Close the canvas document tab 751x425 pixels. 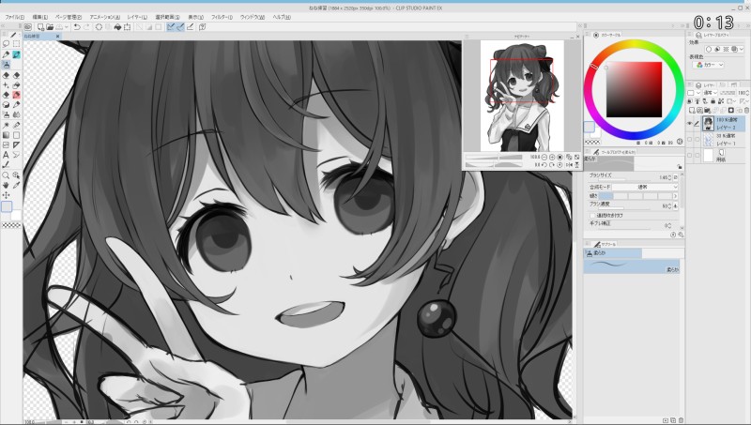click(x=58, y=36)
